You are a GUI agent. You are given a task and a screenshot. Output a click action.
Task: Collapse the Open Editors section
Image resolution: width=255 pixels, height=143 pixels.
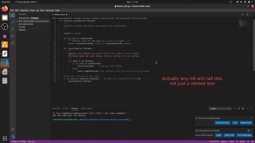(24, 18)
